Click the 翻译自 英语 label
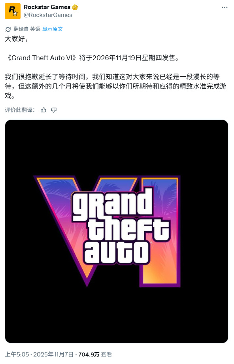 point(26,29)
